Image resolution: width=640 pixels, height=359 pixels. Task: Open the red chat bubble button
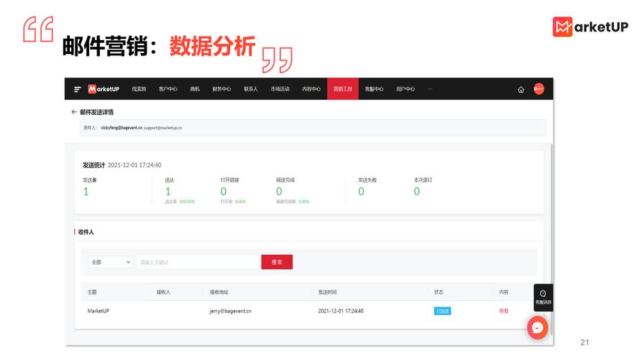pyautogui.click(x=538, y=327)
